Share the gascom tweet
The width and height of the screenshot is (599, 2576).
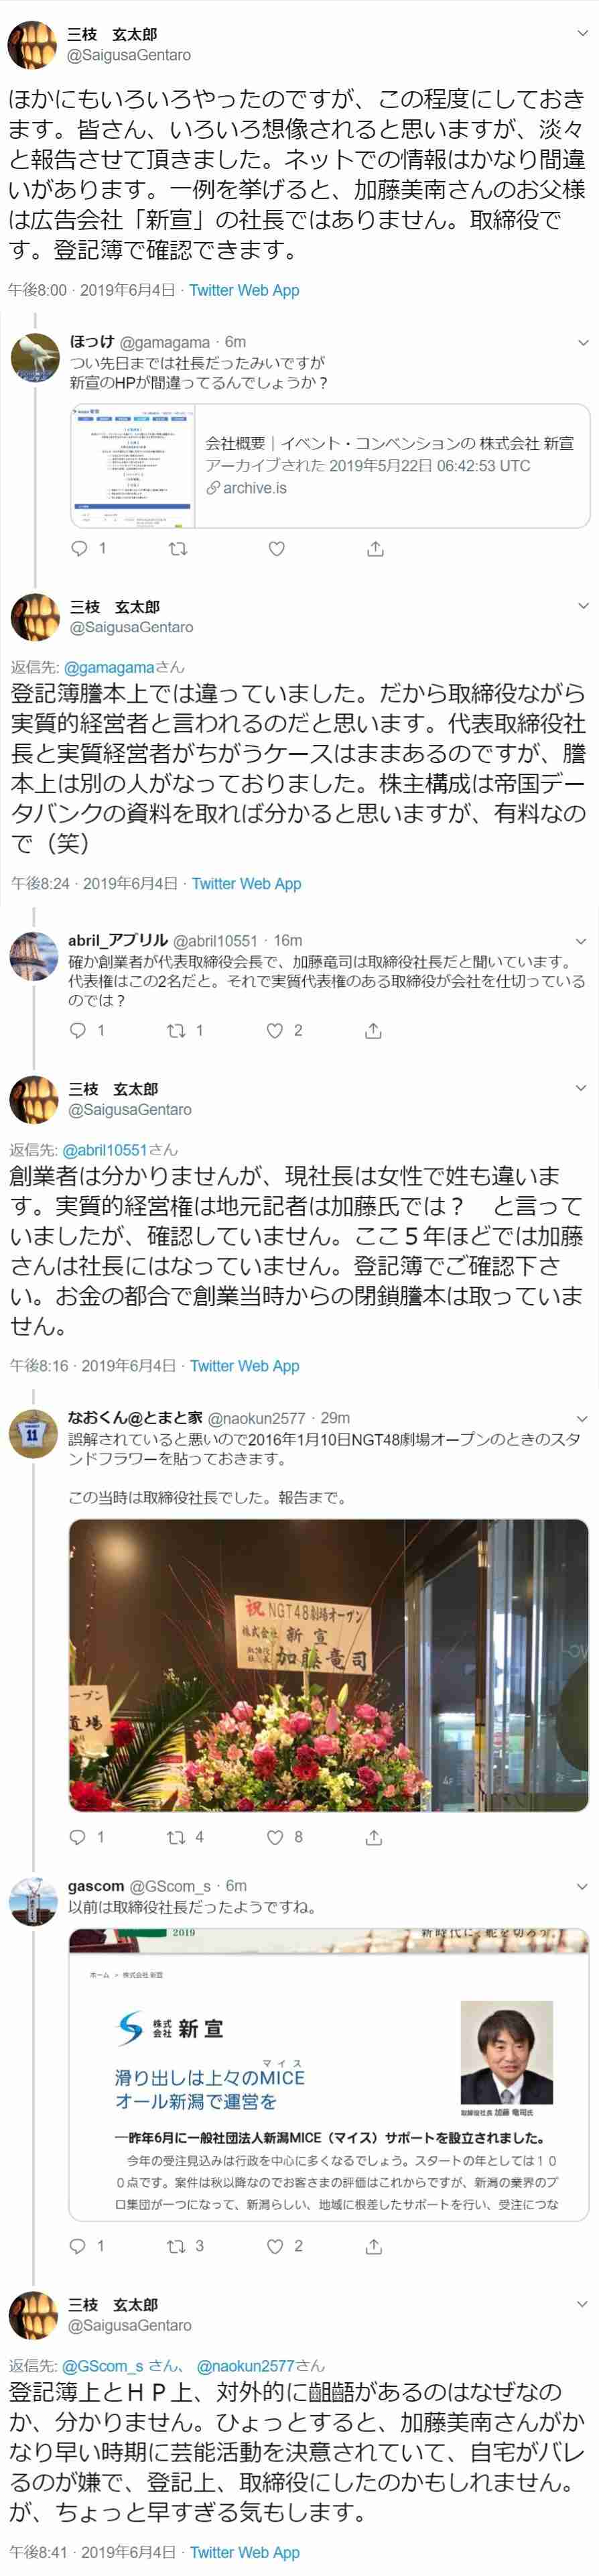point(373,2246)
